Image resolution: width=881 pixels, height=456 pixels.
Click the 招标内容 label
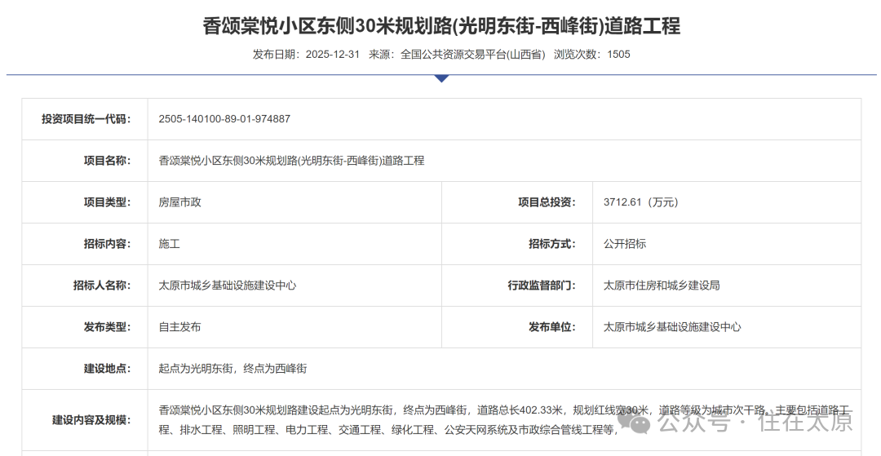point(107,244)
